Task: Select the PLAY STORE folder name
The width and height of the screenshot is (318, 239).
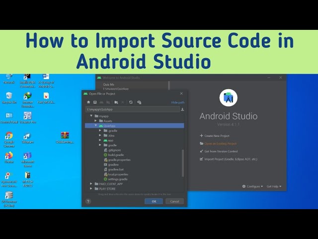Action: click(107, 189)
